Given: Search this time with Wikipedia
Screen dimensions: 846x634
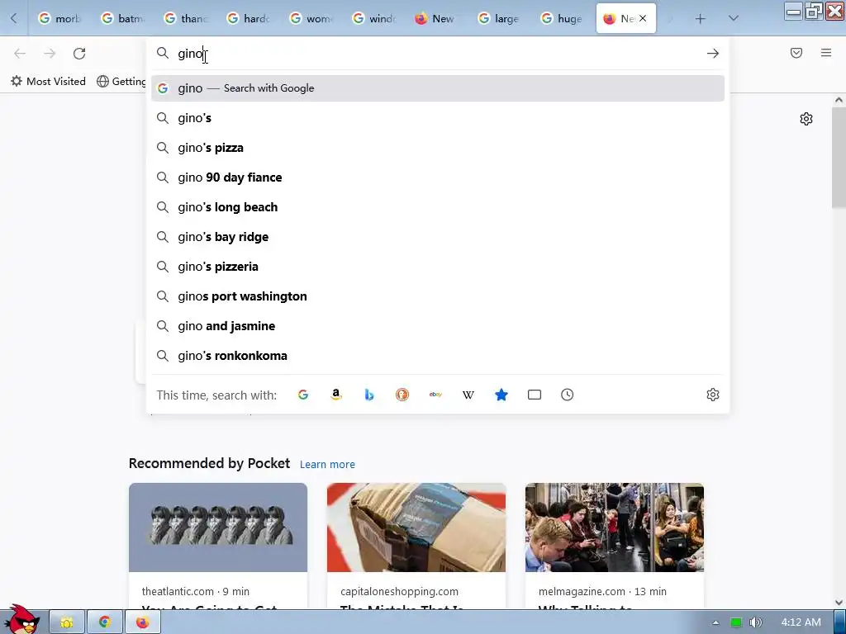Looking at the screenshot, I should [468, 395].
